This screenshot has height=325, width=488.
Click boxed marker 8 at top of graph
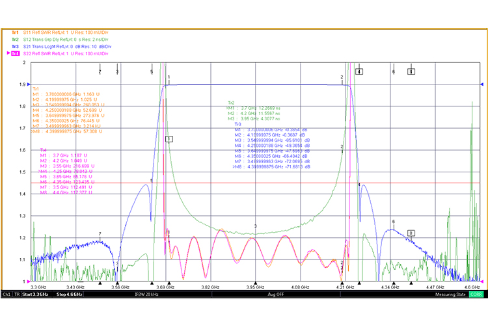tap(411, 71)
